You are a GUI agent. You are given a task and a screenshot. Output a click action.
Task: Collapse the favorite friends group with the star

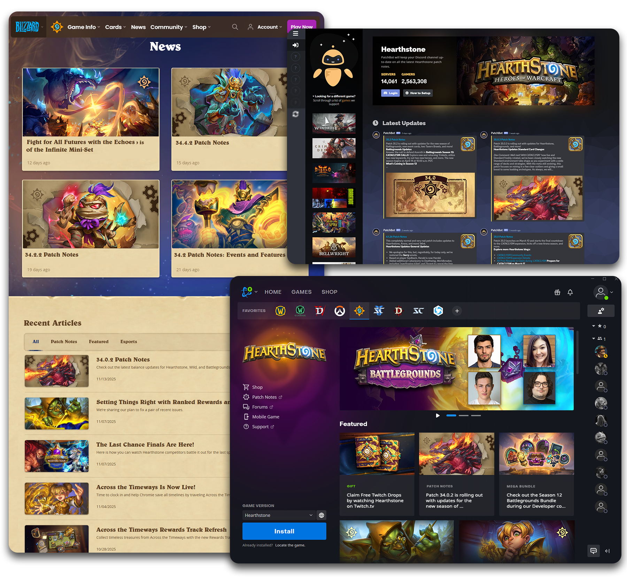pos(594,326)
